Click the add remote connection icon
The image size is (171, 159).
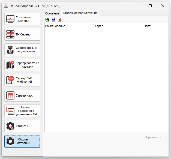47,20
